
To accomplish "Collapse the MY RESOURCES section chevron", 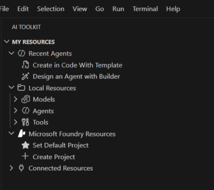I will click(7, 41).
